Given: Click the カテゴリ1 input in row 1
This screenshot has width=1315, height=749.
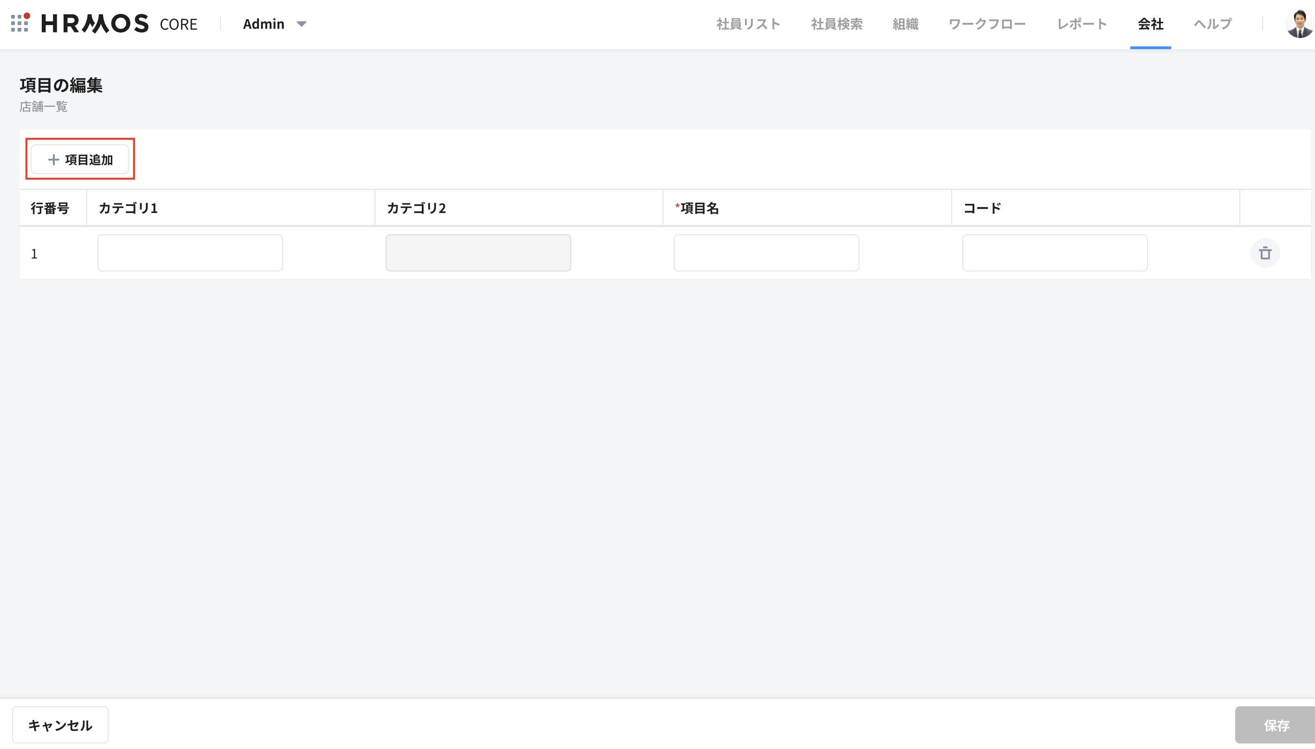Looking at the screenshot, I should click(x=190, y=253).
